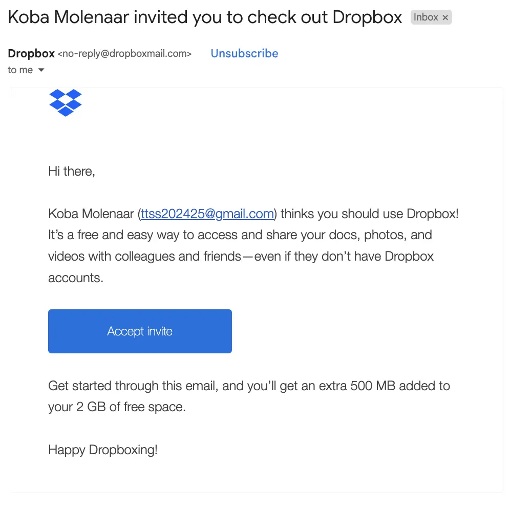Click "thinks you should use Dropbox!" text

pyautogui.click(x=370, y=214)
